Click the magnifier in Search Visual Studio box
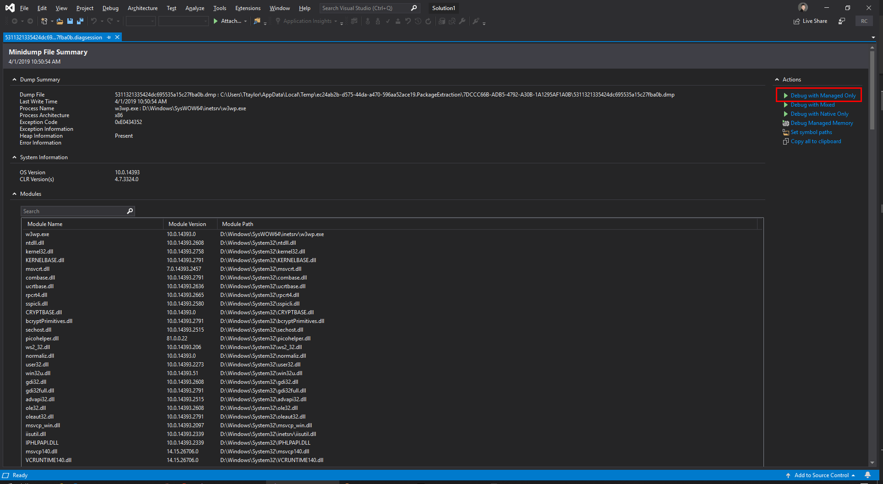Viewport: 883px width, 484px height. click(414, 8)
